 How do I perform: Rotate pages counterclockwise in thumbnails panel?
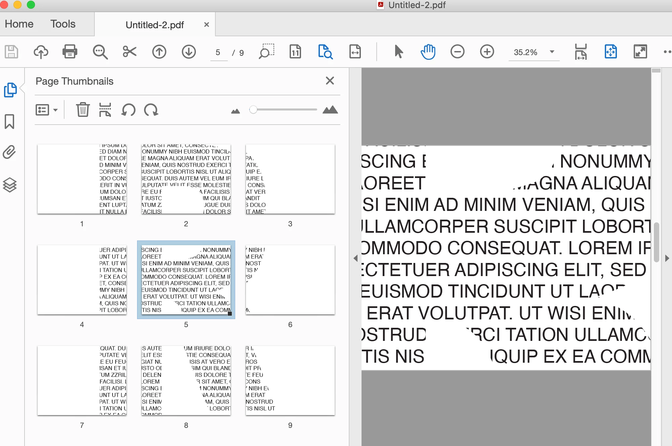pos(128,110)
